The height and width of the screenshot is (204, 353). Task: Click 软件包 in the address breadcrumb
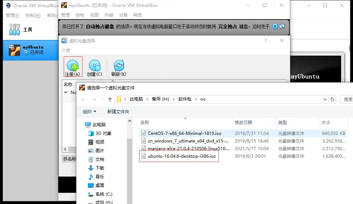click(x=186, y=99)
